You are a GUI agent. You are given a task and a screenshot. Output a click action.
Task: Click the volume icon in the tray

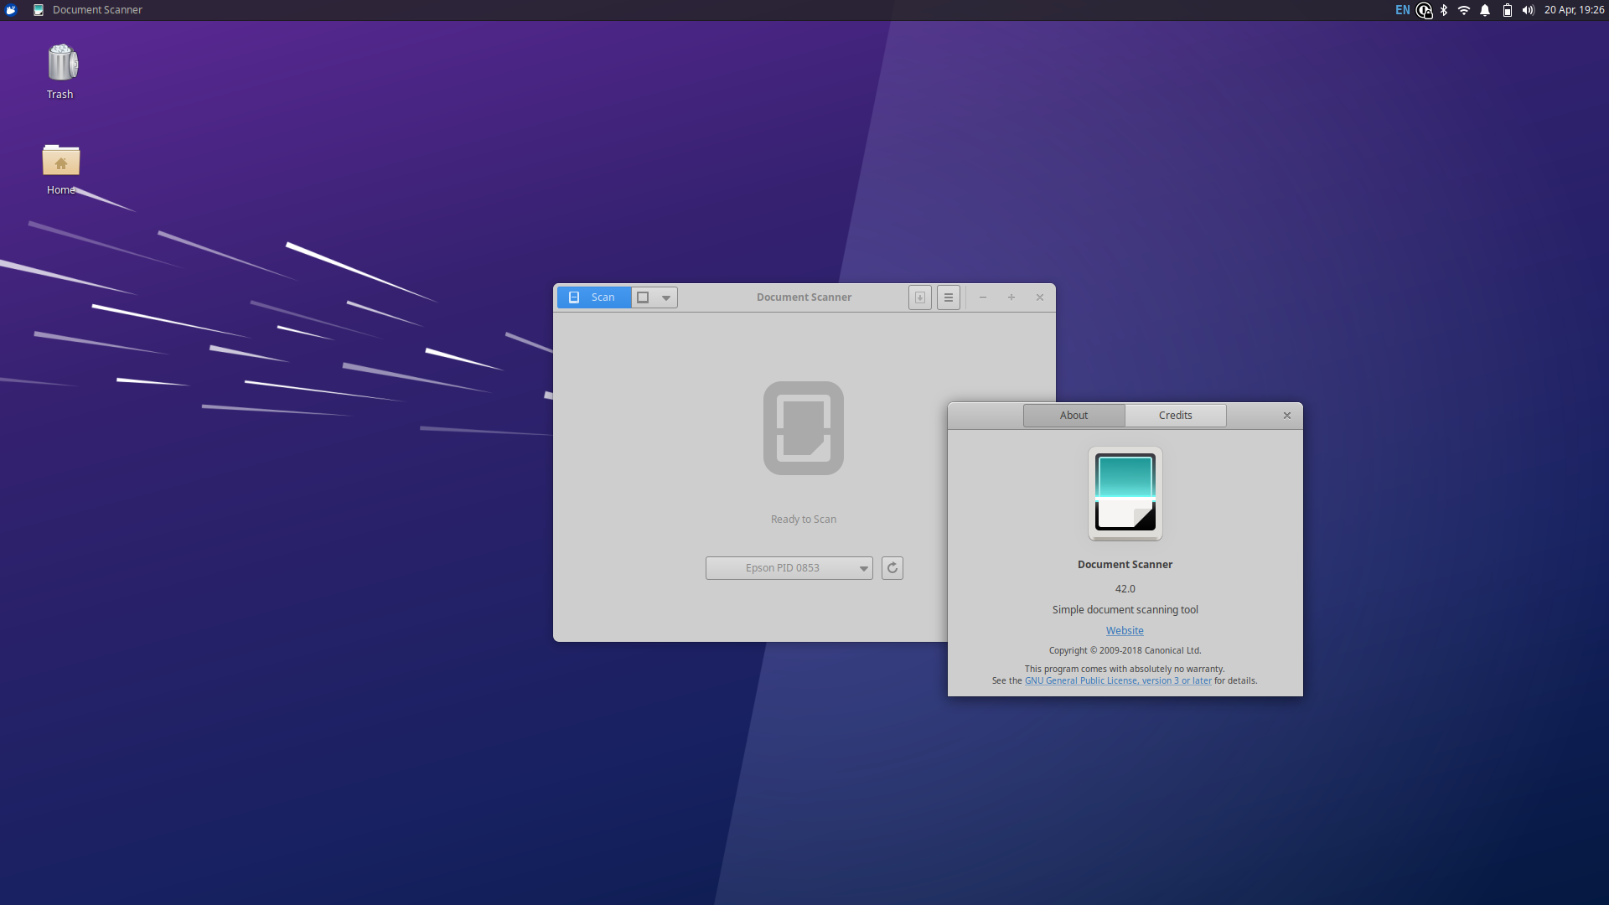click(1527, 10)
